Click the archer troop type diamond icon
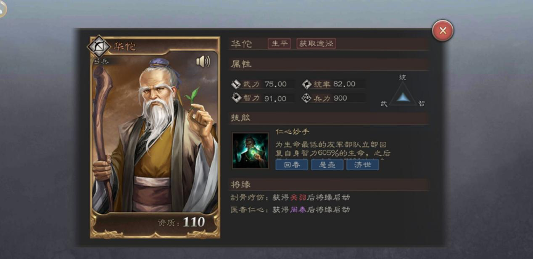This screenshot has height=259, width=533. click(x=99, y=46)
